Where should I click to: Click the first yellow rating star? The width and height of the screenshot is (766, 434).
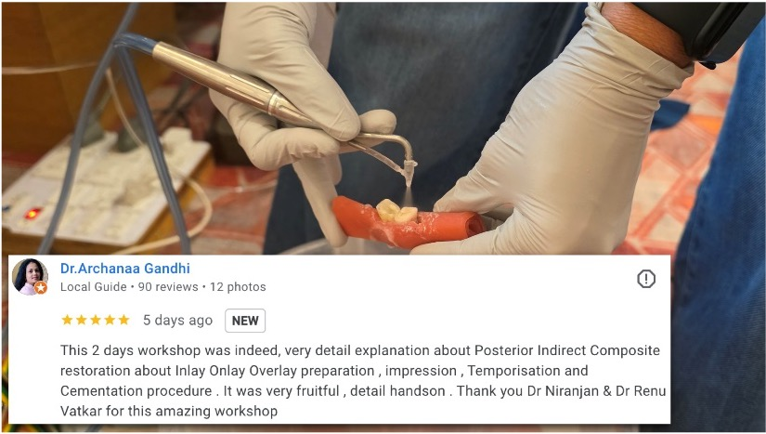67,320
